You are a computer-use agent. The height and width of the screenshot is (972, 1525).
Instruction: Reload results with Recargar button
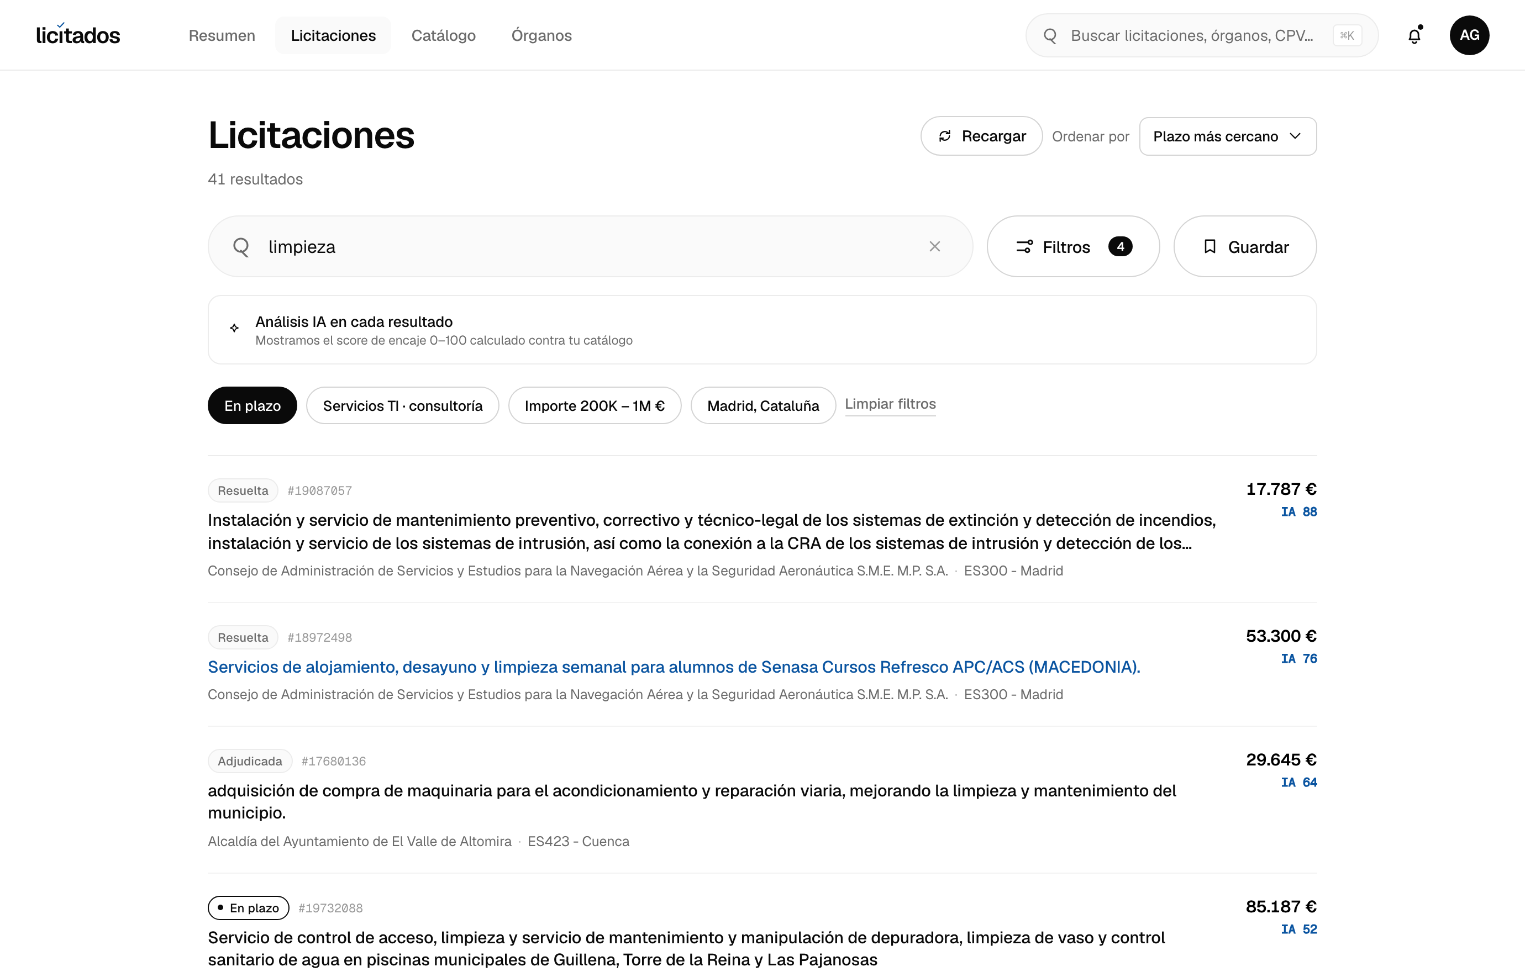[x=982, y=136]
